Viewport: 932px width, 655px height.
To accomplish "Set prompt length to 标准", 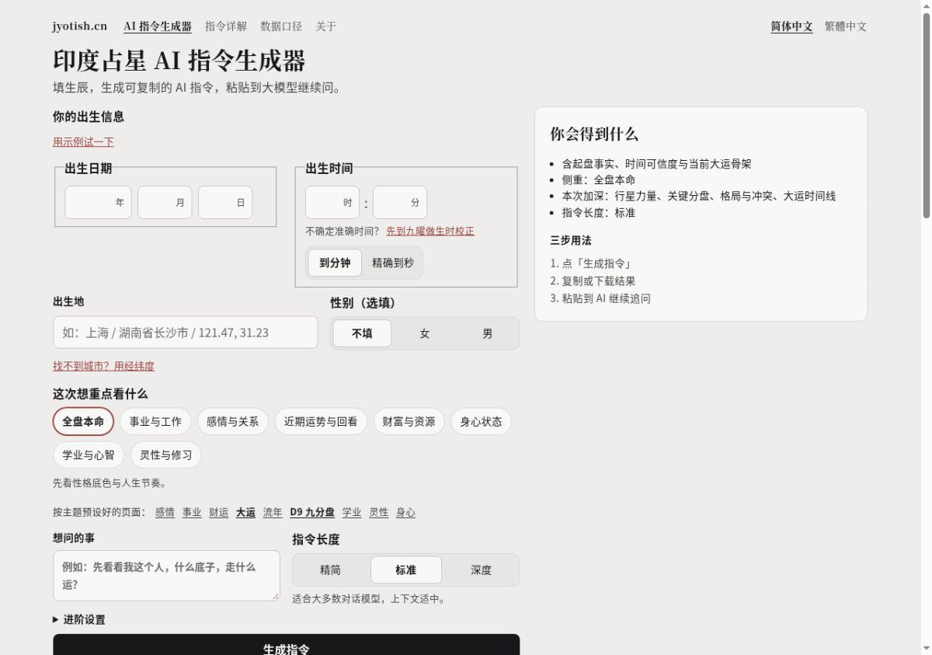I will point(405,570).
